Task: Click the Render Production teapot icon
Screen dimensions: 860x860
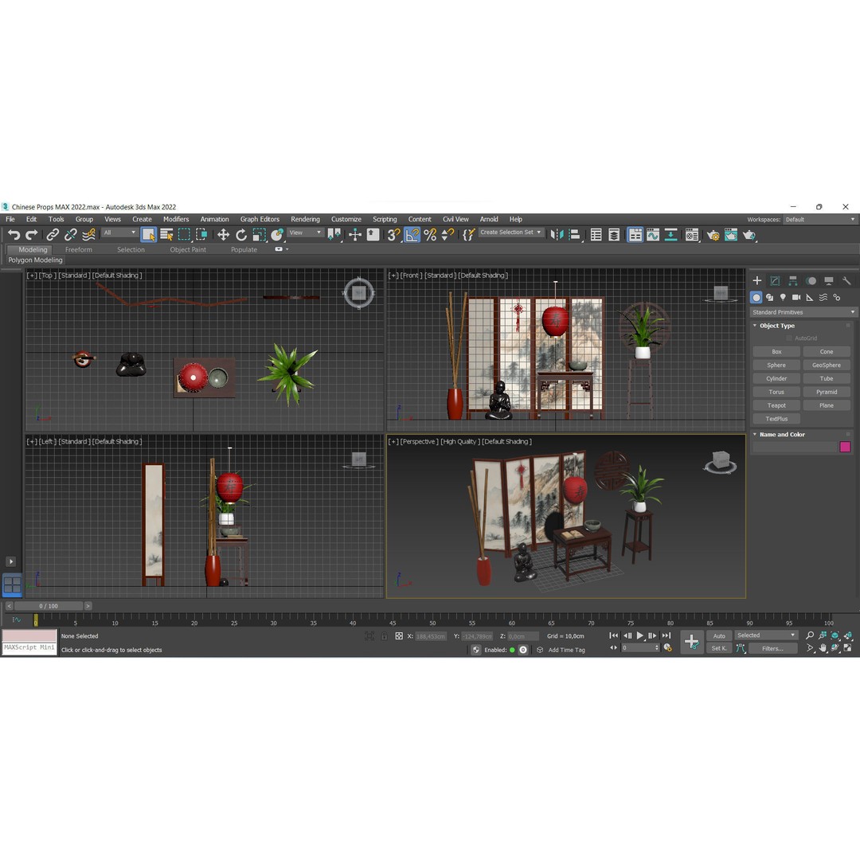Action: pos(749,235)
